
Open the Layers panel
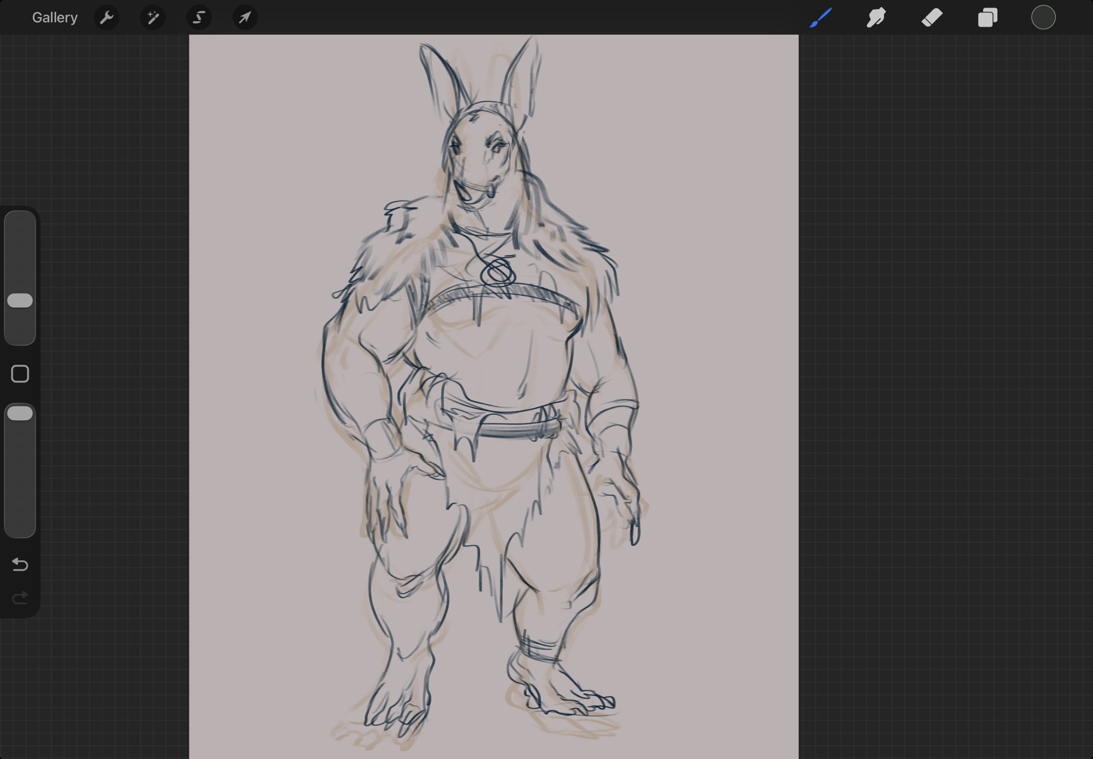pos(988,17)
